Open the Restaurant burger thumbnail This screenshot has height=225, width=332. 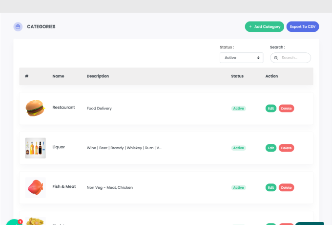click(x=35, y=108)
